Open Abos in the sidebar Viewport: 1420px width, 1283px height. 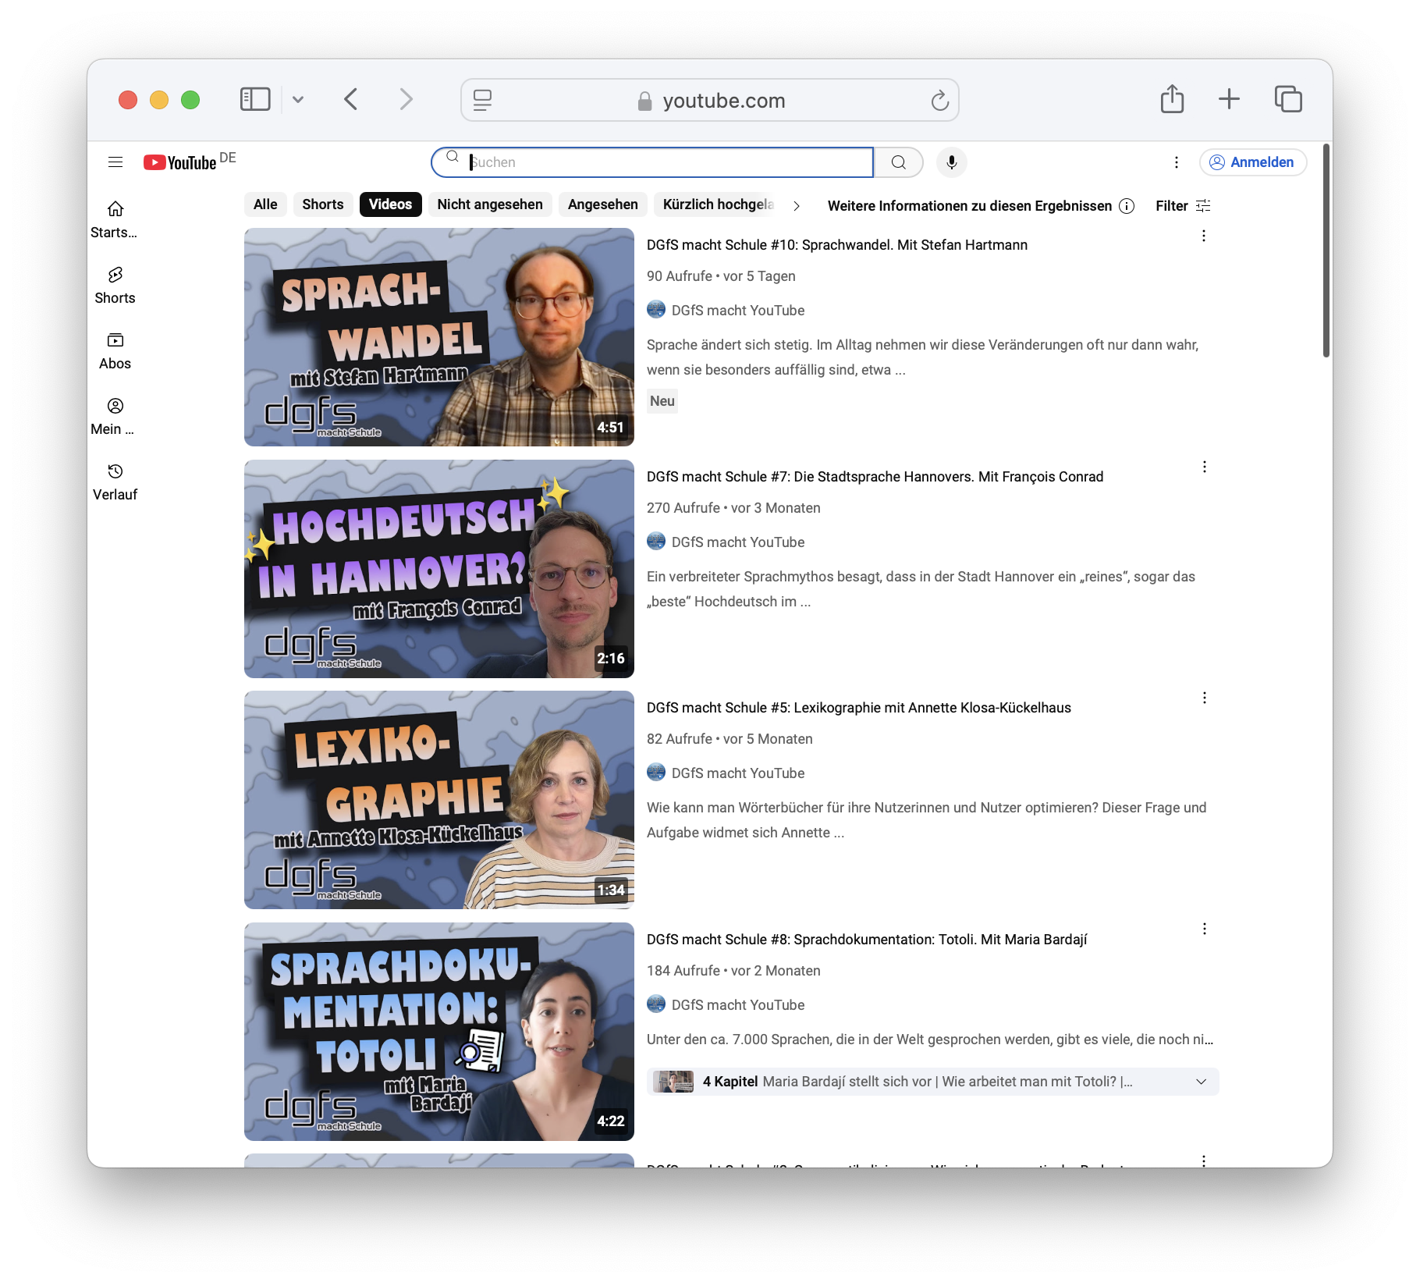(115, 351)
